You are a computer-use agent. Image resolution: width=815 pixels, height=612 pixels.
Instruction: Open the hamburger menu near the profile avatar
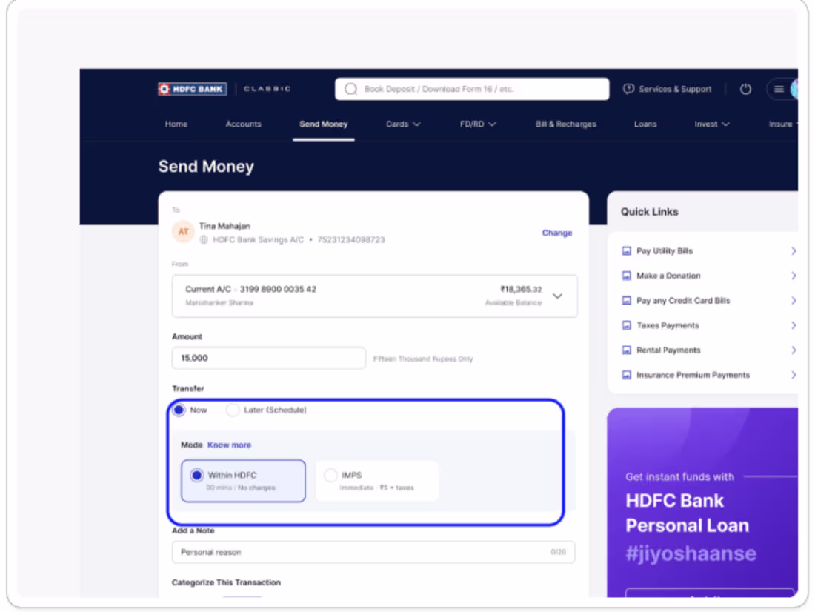(x=780, y=89)
